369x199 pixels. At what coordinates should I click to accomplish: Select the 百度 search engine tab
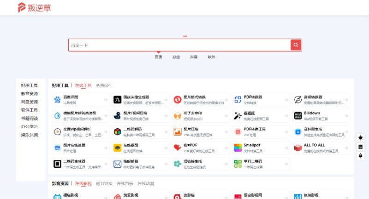[x=158, y=57]
